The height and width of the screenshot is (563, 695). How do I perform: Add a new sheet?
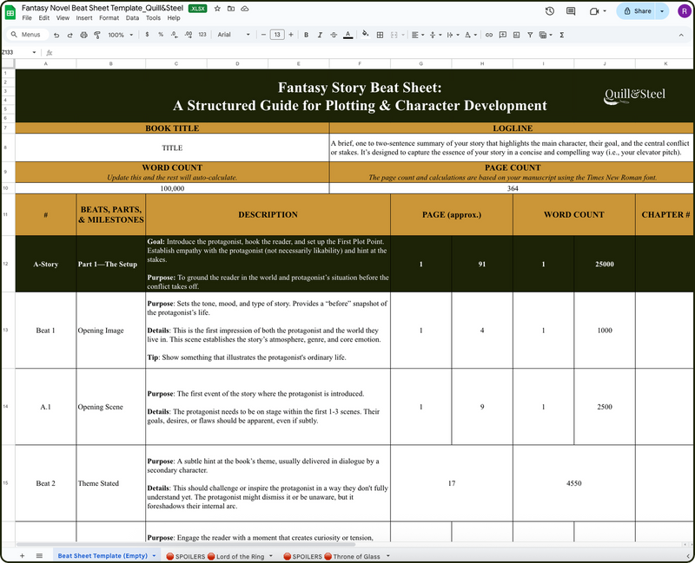pyautogui.click(x=22, y=556)
